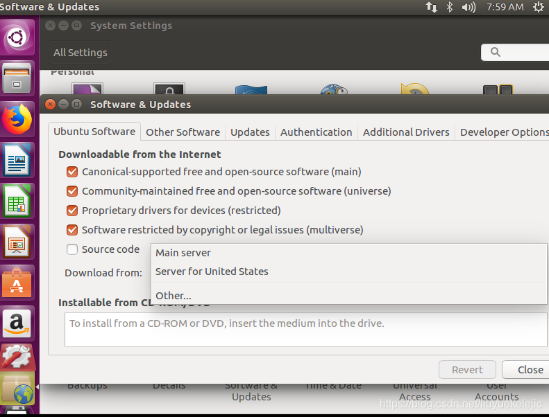The image size is (549, 417).
Task: Maximize the Software & Updates window
Action: [x=76, y=104]
